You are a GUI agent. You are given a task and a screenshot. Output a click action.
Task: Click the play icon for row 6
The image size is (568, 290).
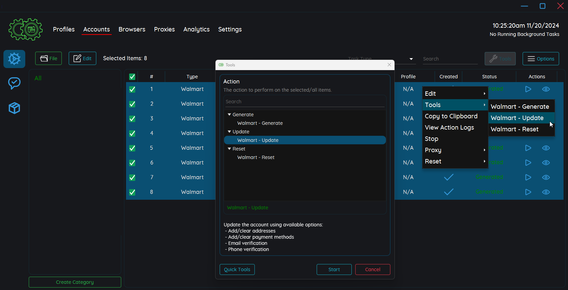pyautogui.click(x=528, y=162)
